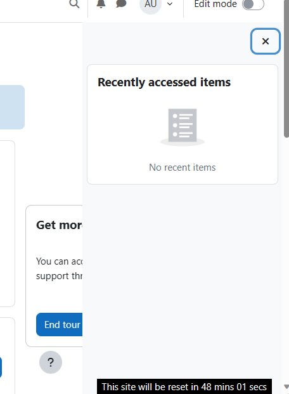
Task: Click the Recently accessed items heading
Action: 164,82
